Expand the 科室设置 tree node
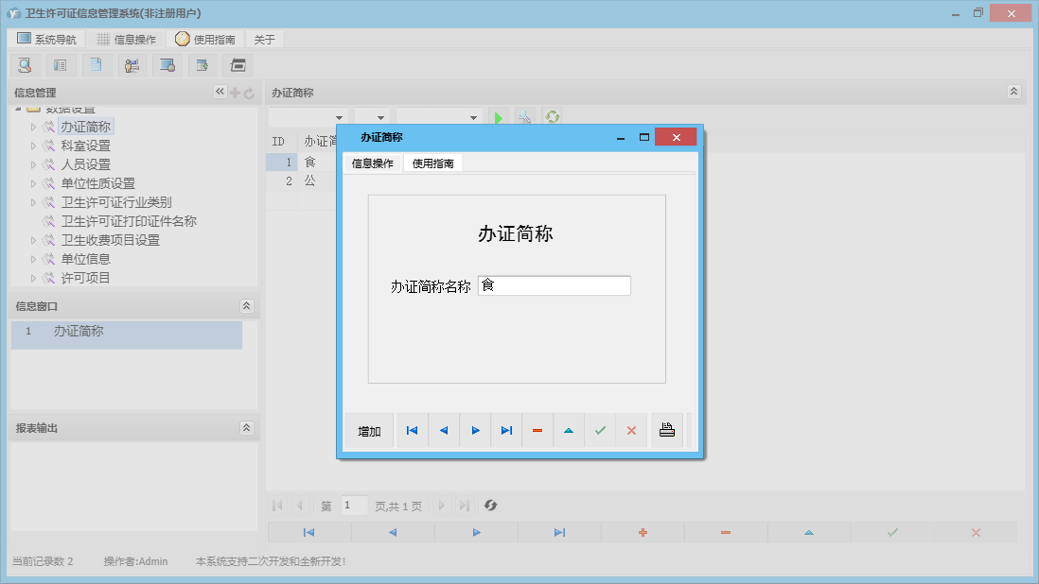This screenshot has height=584, width=1039. pyautogui.click(x=32, y=145)
